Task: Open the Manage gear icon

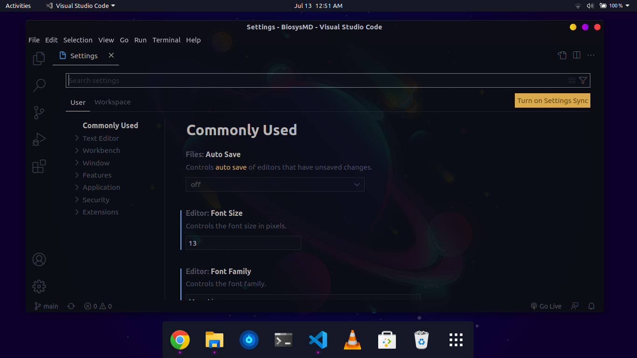Action: [x=39, y=286]
